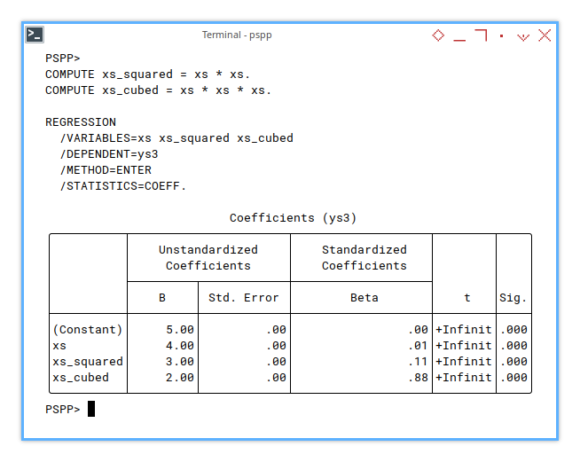580x462 pixels.
Task: Click the 't' column header
Action: tap(467, 298)
